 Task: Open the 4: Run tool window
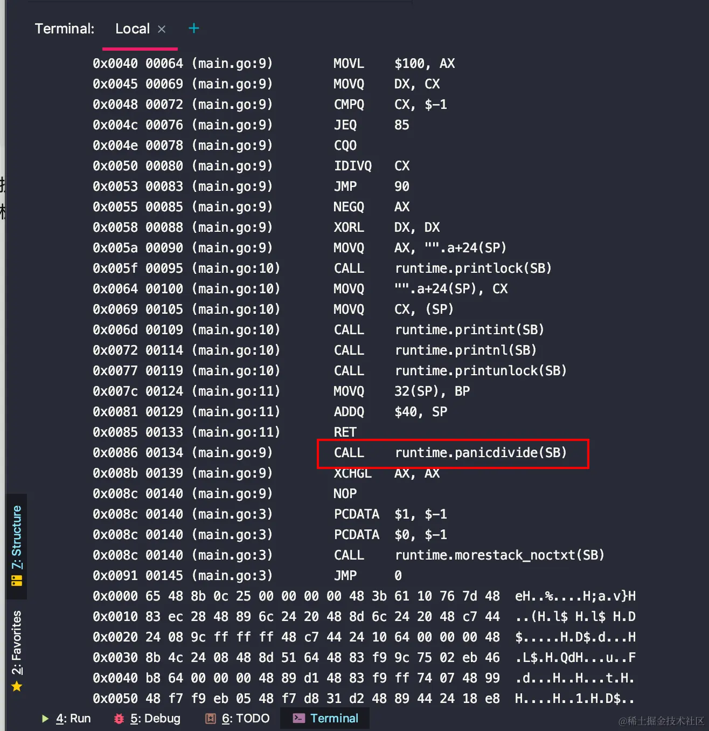pos(66,719)
